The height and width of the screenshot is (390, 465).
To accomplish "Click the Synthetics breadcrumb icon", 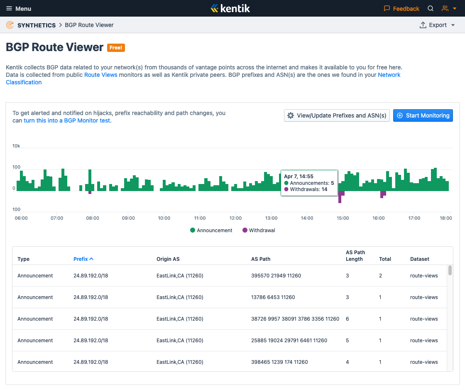I will tap(10, 25).
